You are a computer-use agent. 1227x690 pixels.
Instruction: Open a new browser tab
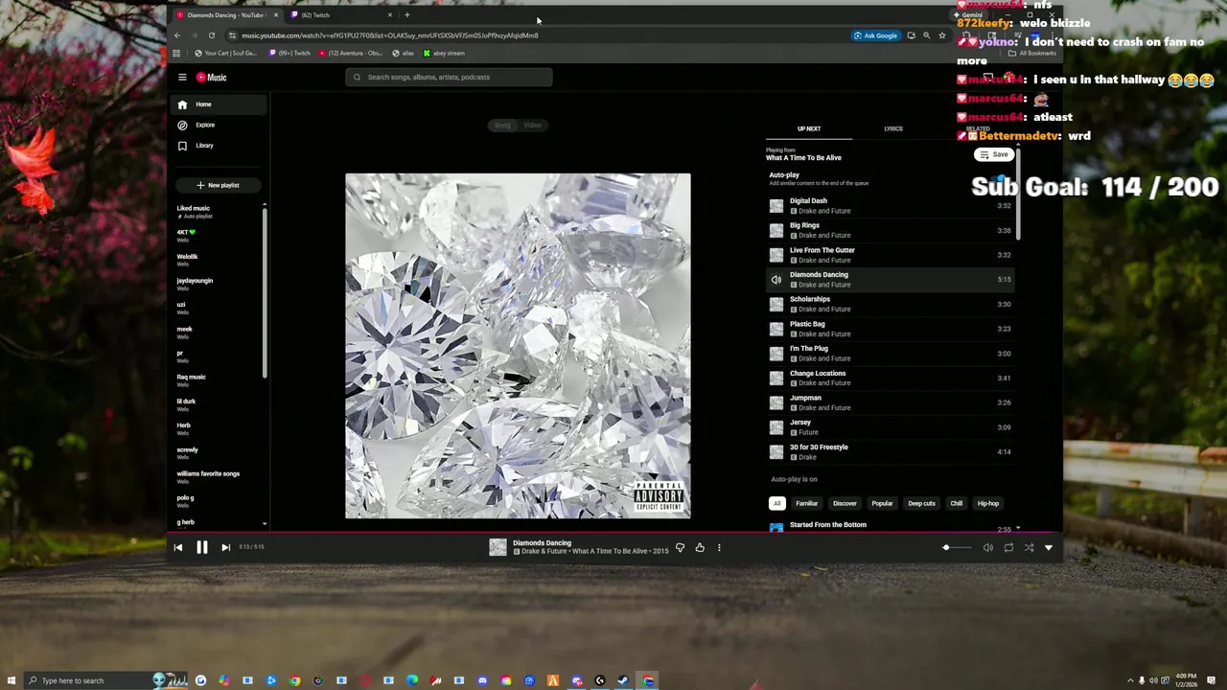(407, 15)
